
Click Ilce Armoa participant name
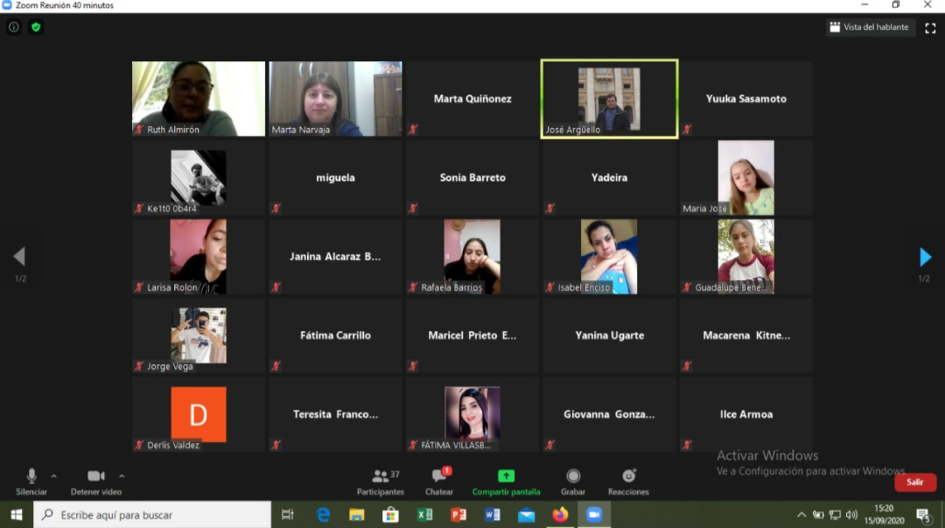746,414
